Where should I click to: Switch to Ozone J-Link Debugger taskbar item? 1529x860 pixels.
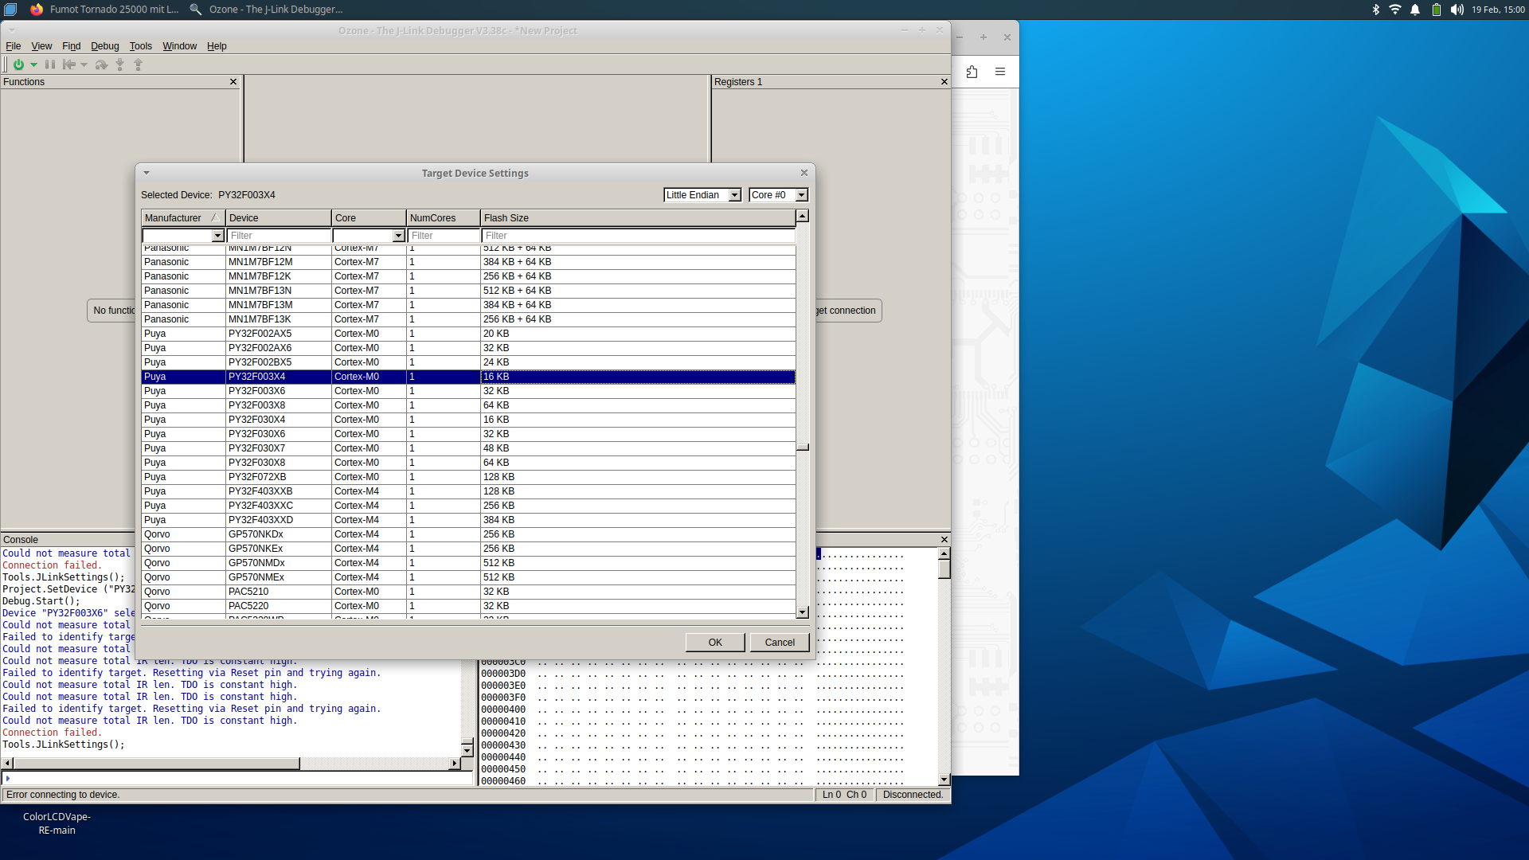[x=266, y=10]
